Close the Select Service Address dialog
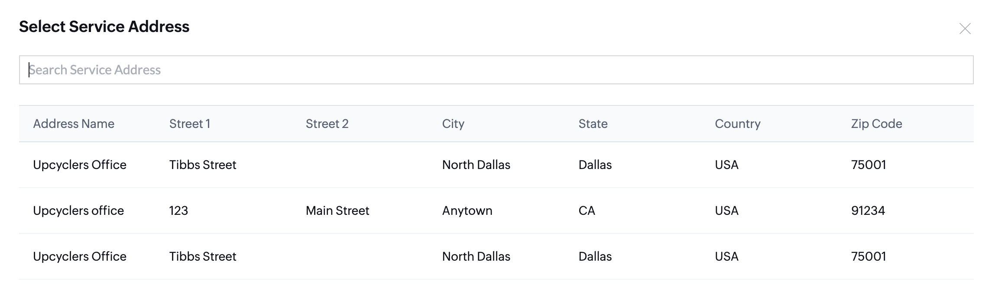The height and width of the screenshot is (300, 992). [x=965, y=29]
